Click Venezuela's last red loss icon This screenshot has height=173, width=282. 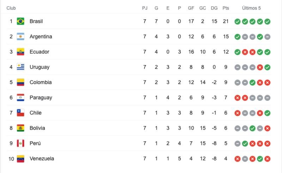(268, 159)
